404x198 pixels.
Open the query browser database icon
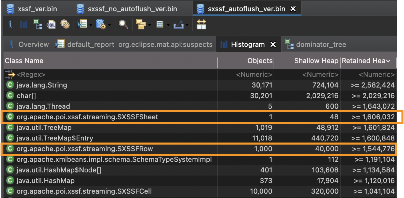point(101,24)
